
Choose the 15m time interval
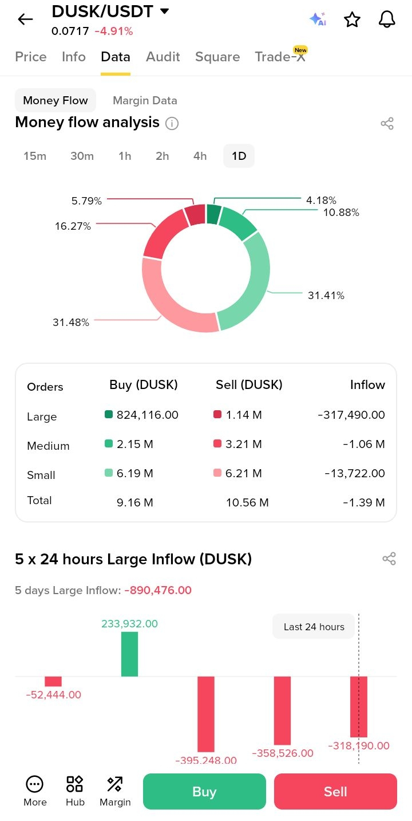[35, 156]
